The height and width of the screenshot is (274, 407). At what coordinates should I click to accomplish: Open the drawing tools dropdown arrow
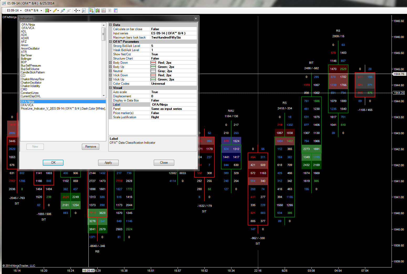[58, 10]
